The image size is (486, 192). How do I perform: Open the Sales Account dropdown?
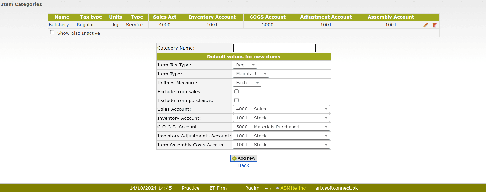coord(281,109)
